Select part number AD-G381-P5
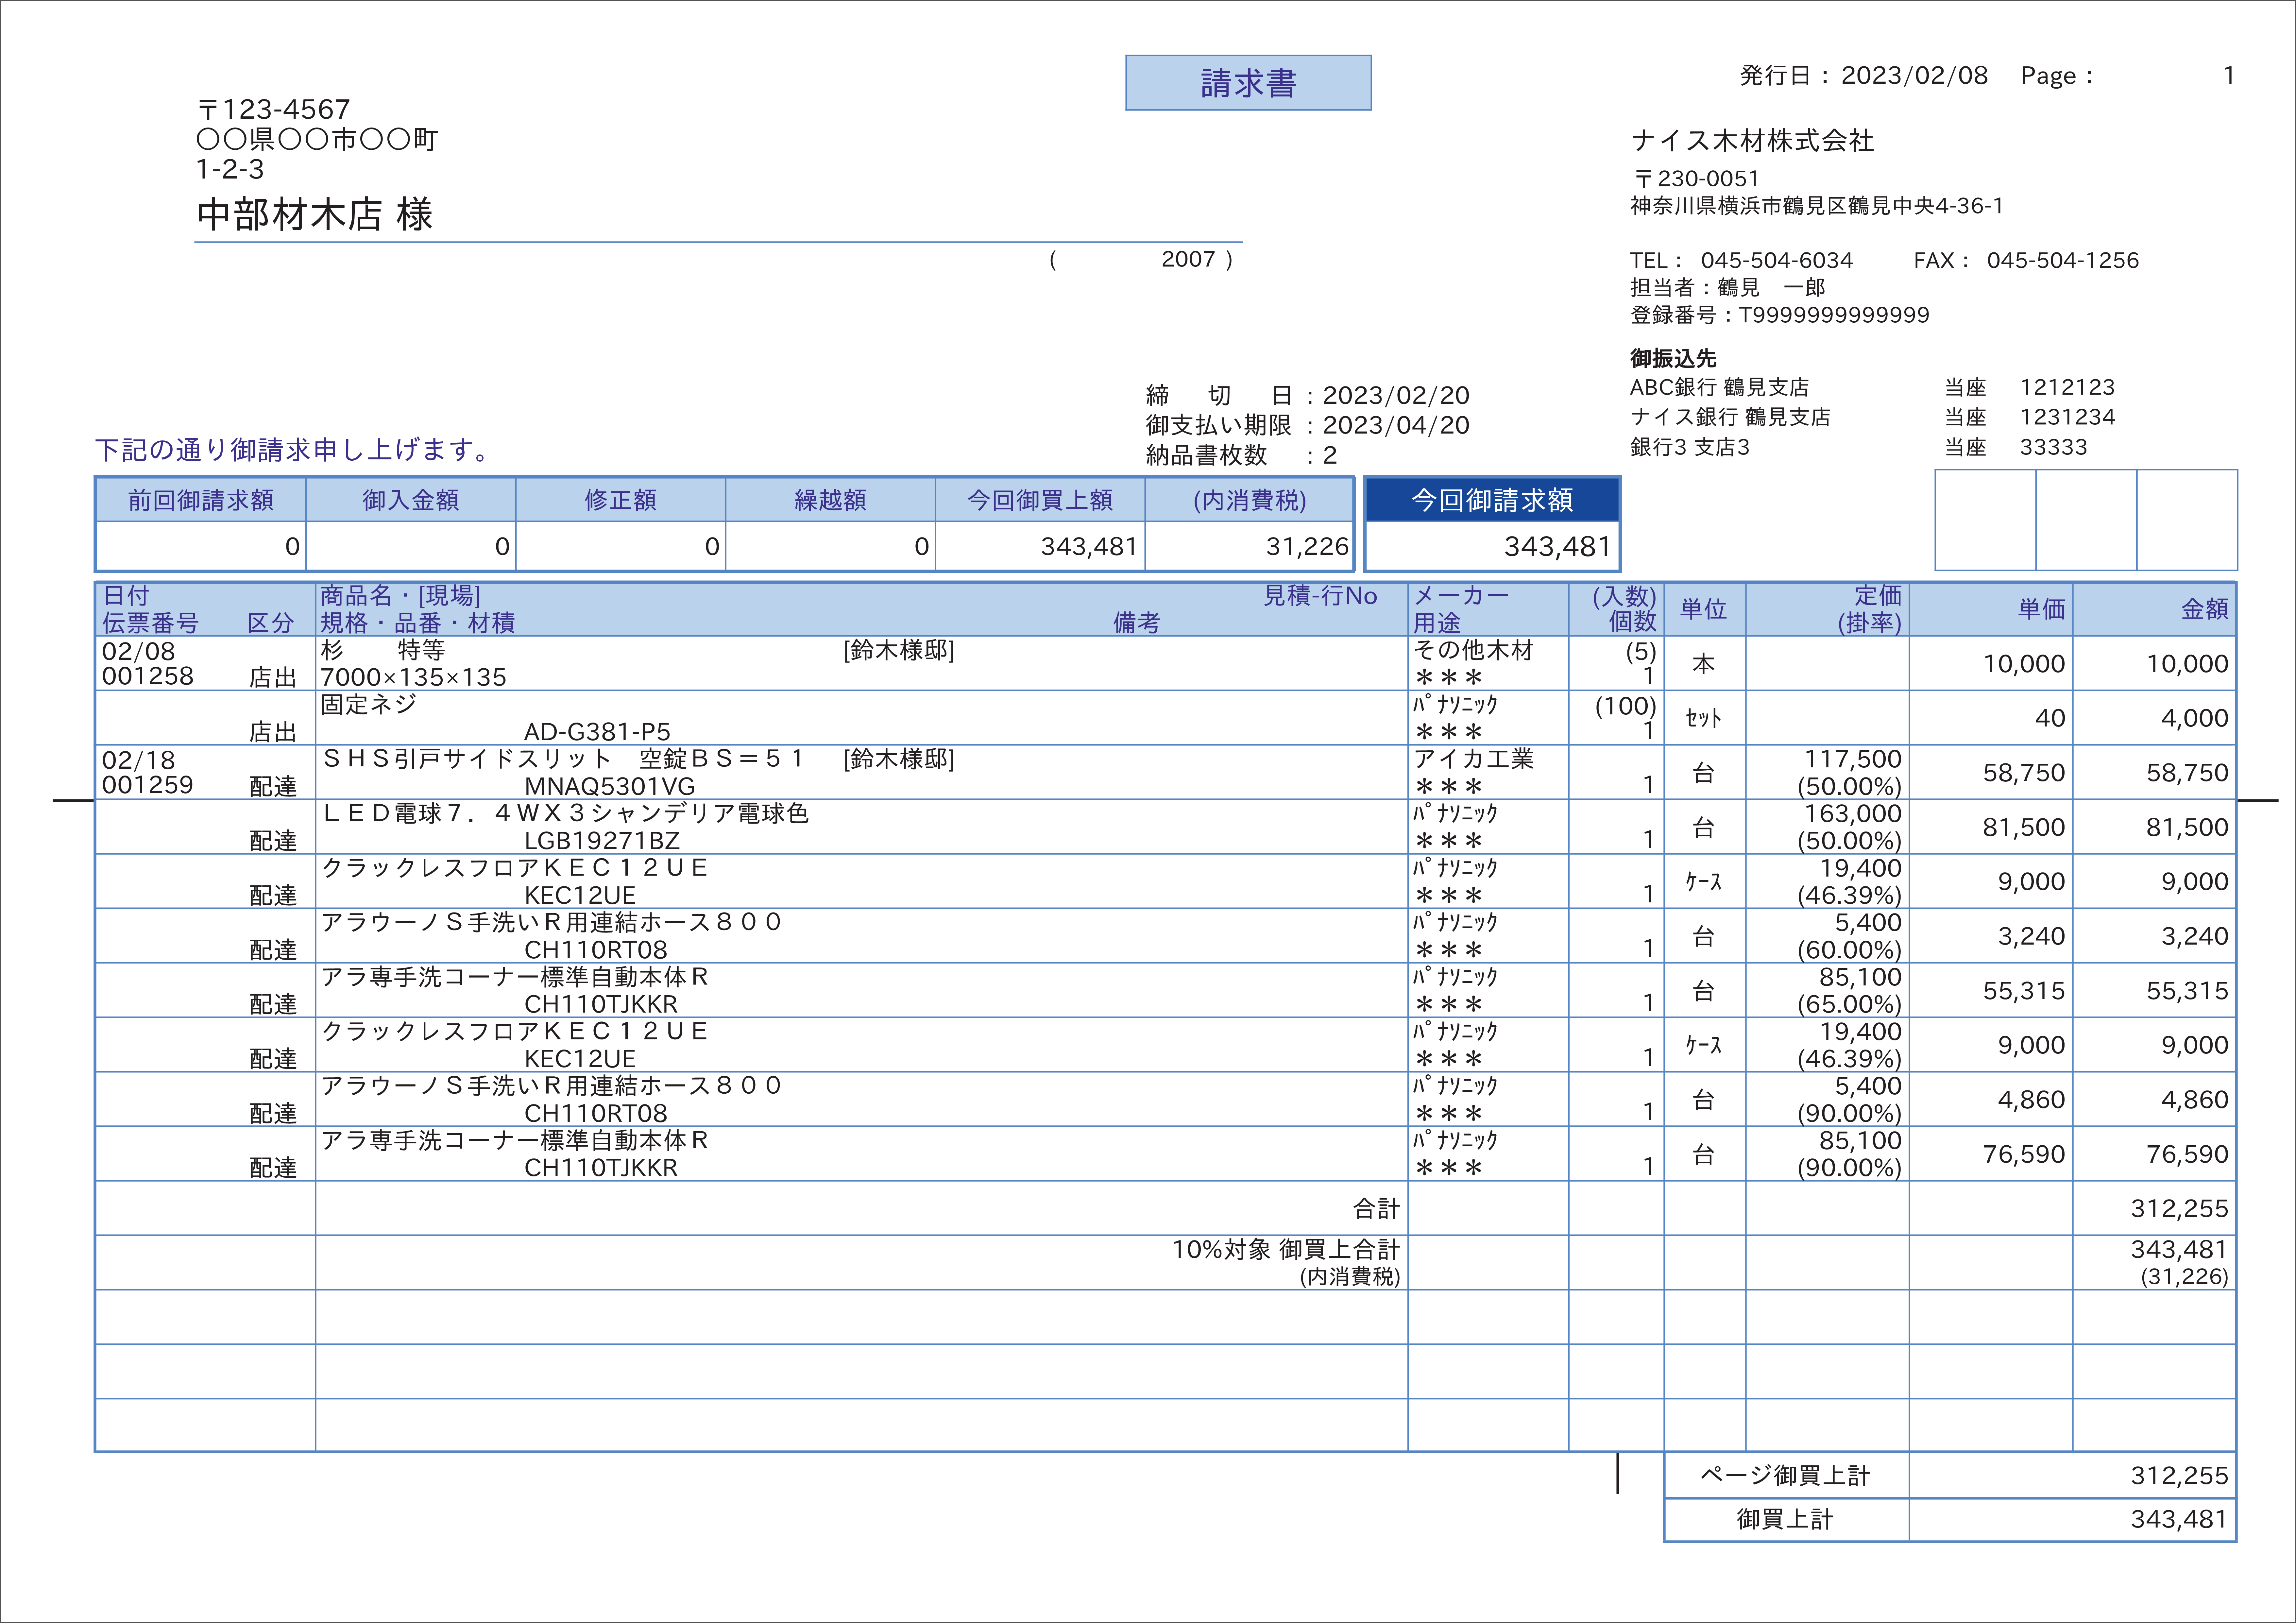The width and height of the screenshot is (2296, 1623). [x=597, y=732]
